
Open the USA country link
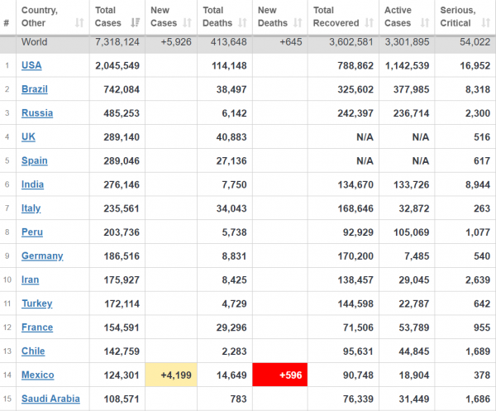tap(31, 65)
